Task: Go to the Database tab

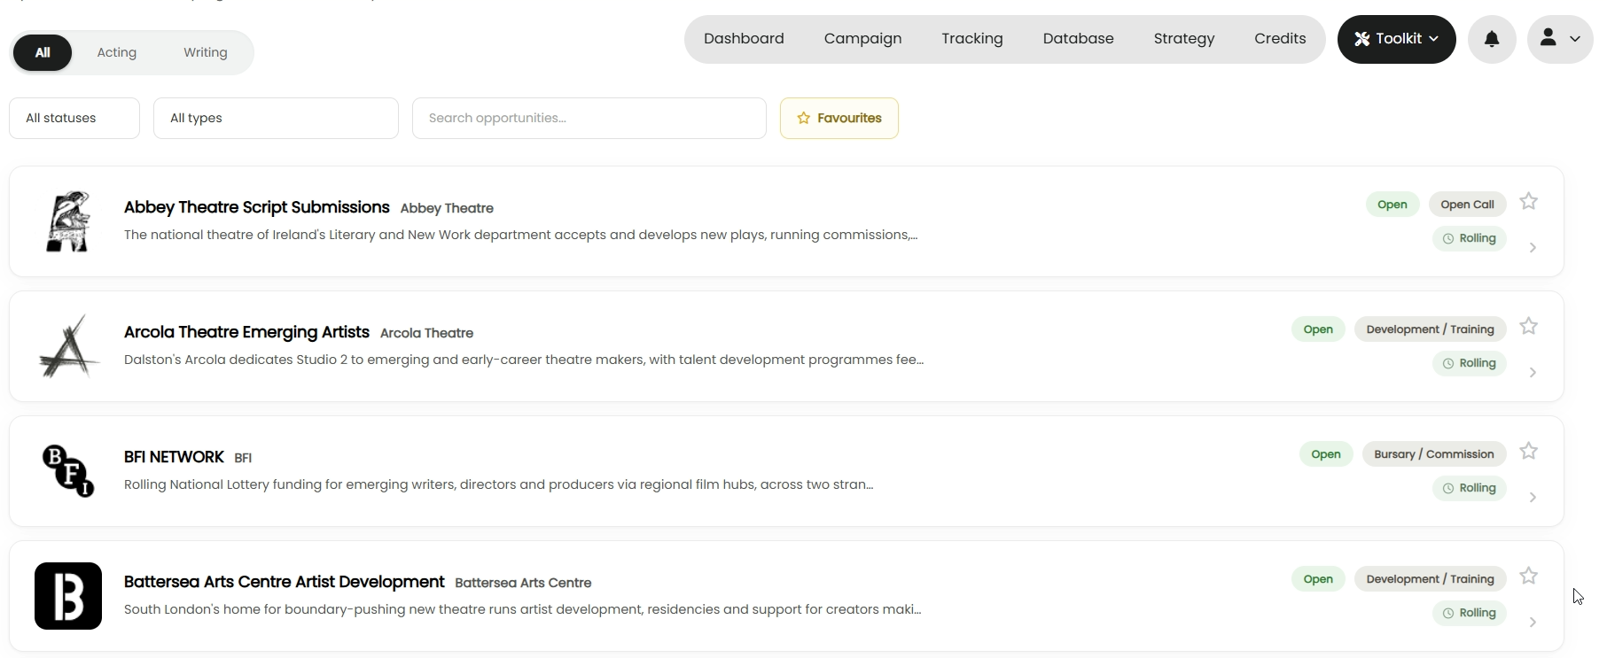Action: (1078, 39)
